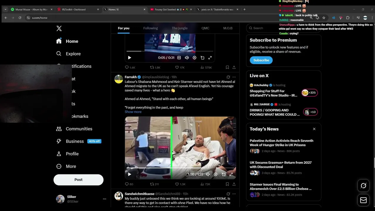Image resolution: width=375 pixels, height=211 pixels.
Task: Go to Profile in sidebar
Action: pos(67,154)
